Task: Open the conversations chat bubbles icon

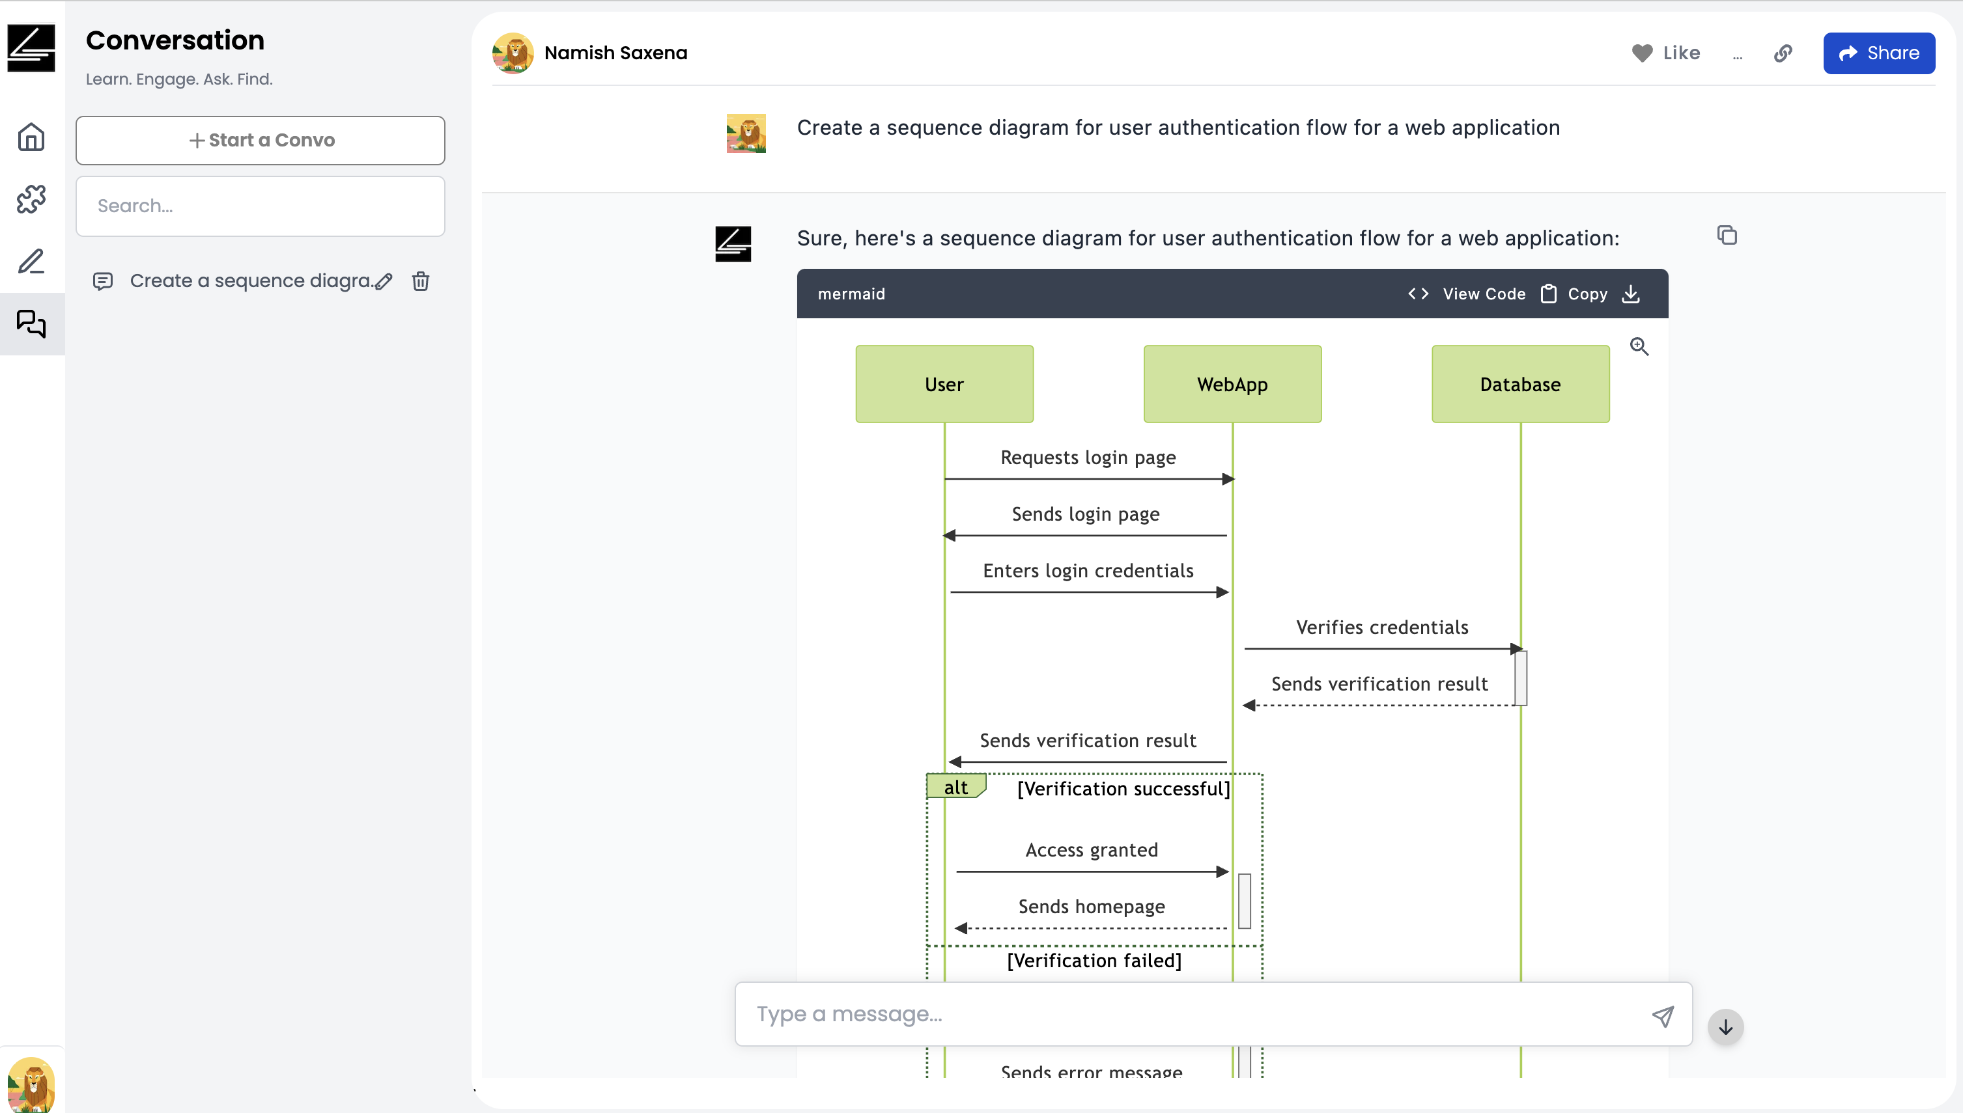Action: (x=31, y=323)
